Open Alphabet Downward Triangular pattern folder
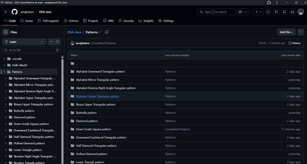Image resolution: width=307 pixels, height=164 pixels. click(x=100, y=71)
